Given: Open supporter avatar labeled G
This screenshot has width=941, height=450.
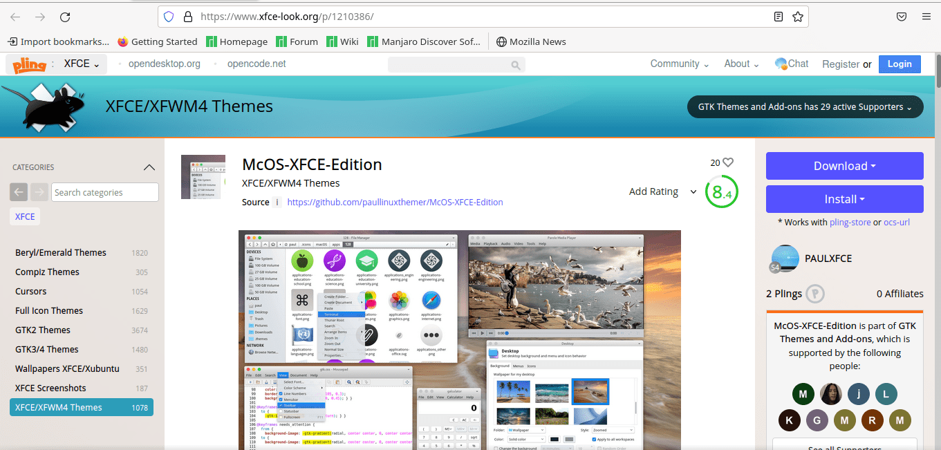Looking at the screenshot, I should coord(817,420).
